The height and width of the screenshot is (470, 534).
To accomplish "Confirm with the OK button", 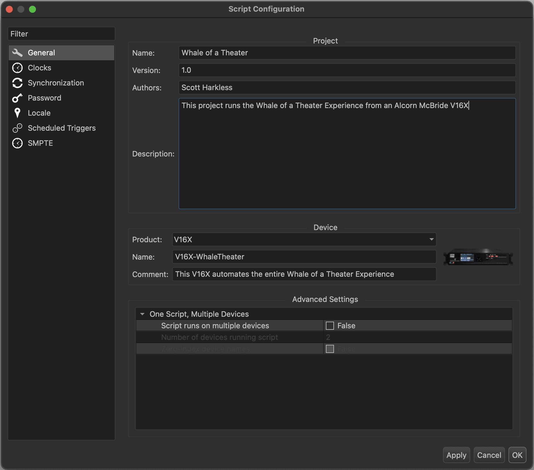I will pyautogui.click(x=517, y=455).
